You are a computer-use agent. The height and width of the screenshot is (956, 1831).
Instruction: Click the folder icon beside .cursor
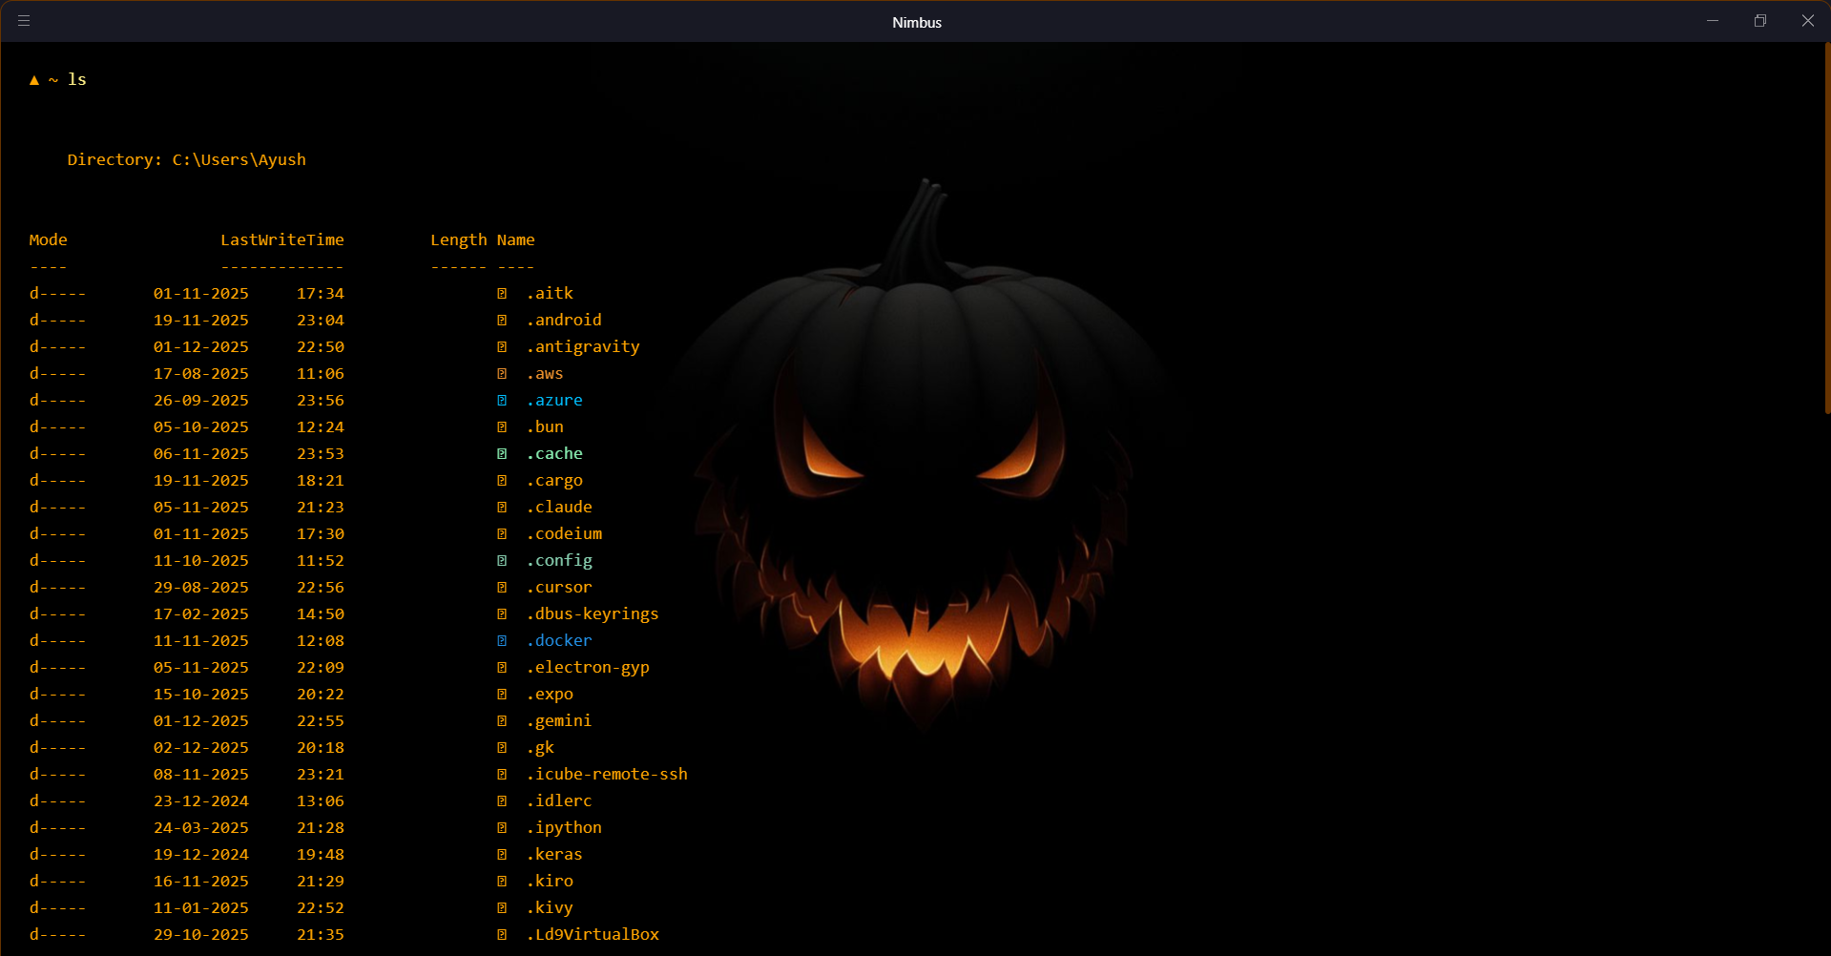point(502,588)
